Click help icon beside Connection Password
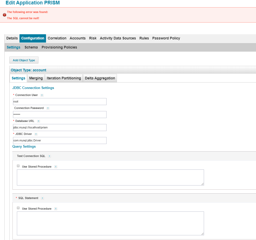Viewport: 256px width, 240px height. pos(48,108)
